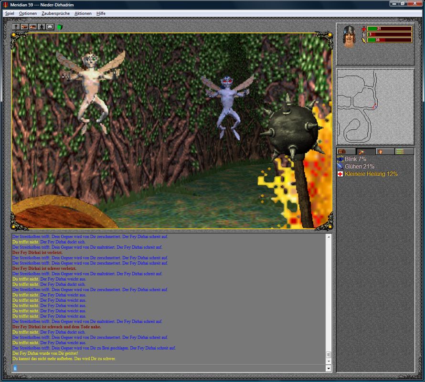Image resolution: width=425 pixels, height=382 pixels.
Task: Click message 'Der Fey Dirhai wurde von Dir getötet!'
Action: click(45, 353)
